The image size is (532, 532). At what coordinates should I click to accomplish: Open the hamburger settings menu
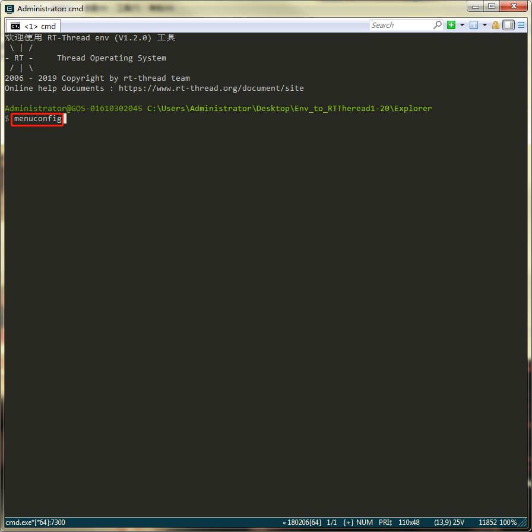[x=521, y=25]
